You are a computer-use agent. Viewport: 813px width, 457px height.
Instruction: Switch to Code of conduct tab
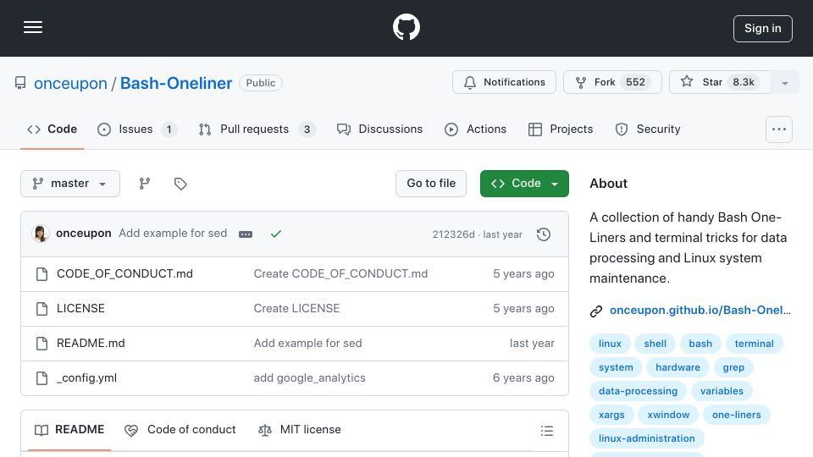180,430
